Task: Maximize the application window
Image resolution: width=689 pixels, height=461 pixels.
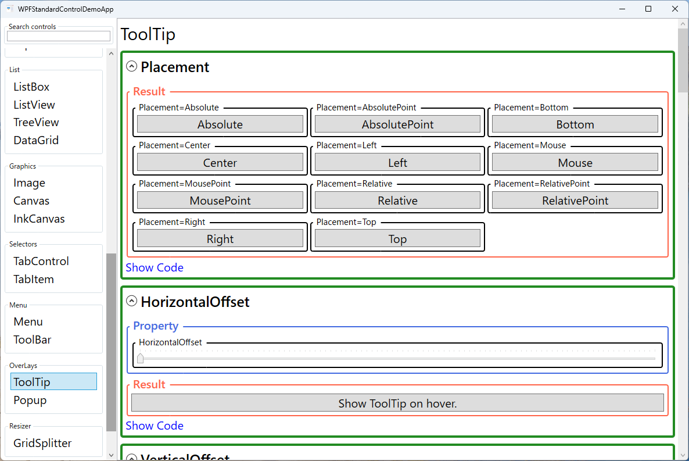Action: (648, 9)
